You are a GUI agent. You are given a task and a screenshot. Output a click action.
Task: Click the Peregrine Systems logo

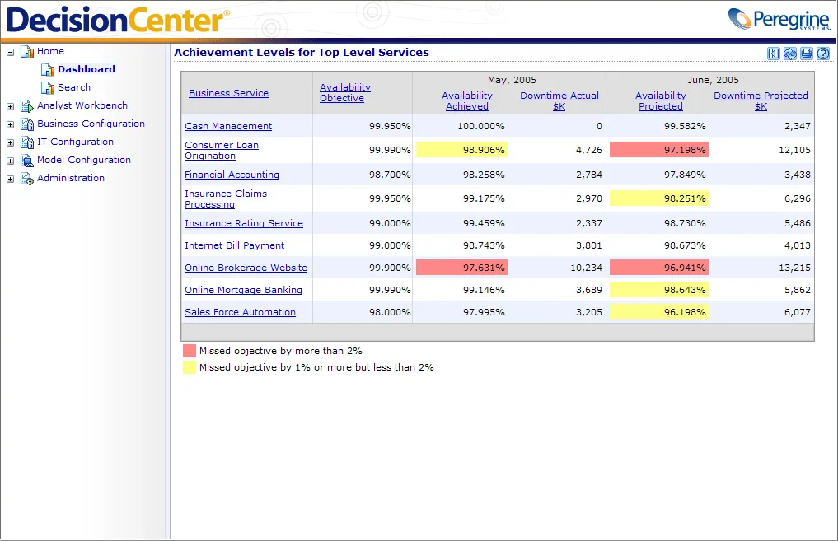pyautogui.click(x=779, y=19)
